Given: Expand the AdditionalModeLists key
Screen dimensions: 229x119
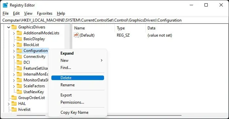Looking at the screenshot, I should tap(14, 33).
